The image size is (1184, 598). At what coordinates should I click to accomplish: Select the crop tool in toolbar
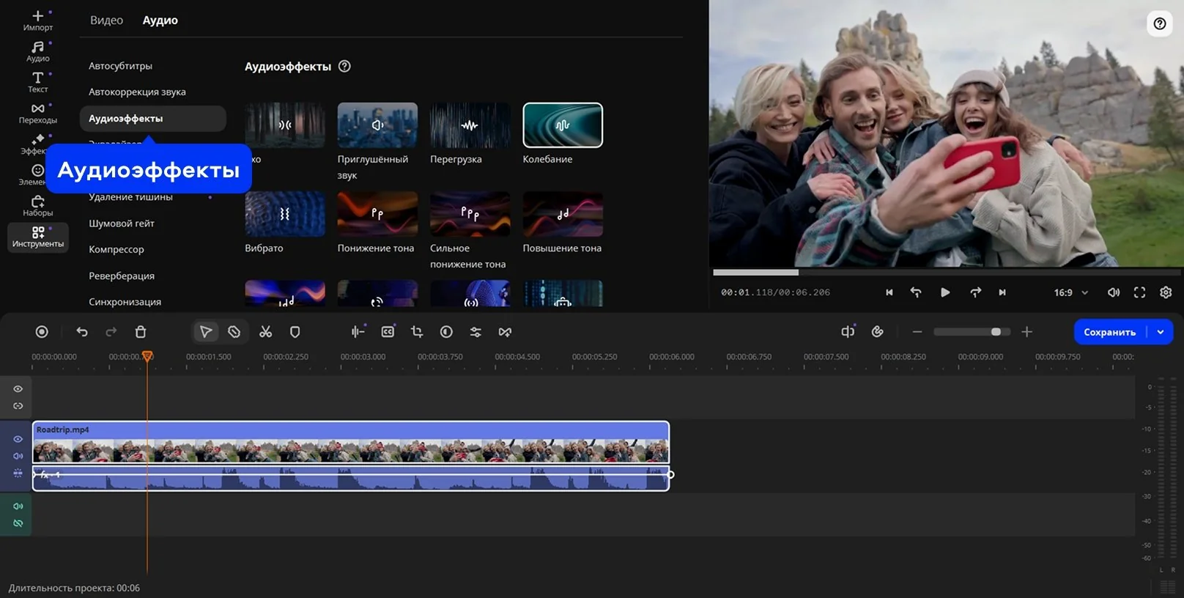pos(417,332)
